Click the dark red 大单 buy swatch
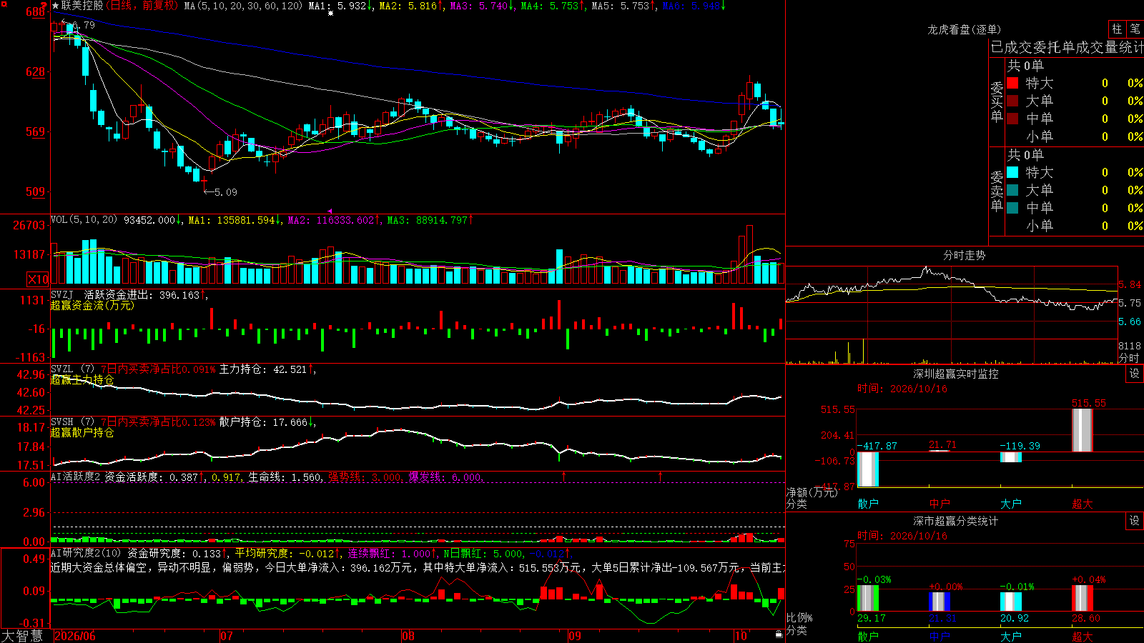The width and height of the screenshot is (1144, 643). pos(1012,101)
